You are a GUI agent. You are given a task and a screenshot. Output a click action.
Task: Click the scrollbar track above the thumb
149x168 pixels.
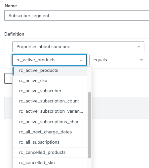90,79
